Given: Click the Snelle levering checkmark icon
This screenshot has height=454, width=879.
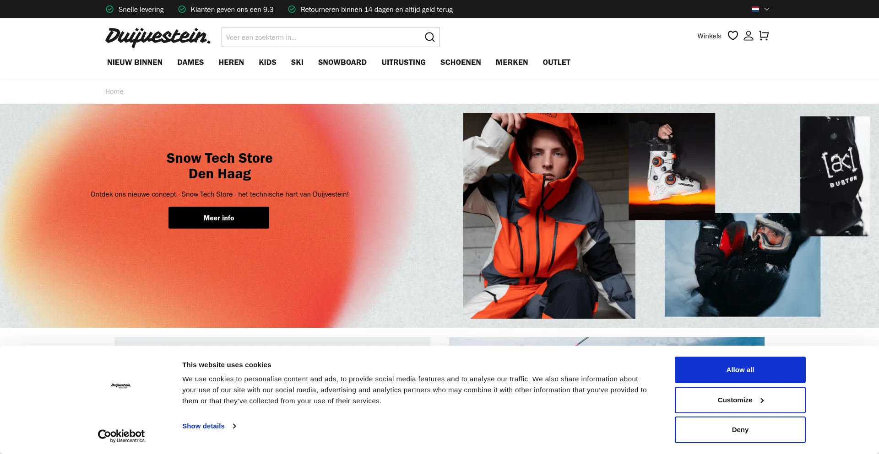Looking at the screenshot, I should [x=110, y=9].
